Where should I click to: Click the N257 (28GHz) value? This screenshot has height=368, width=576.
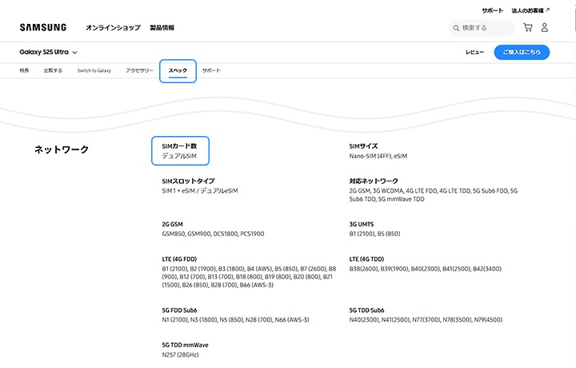tap(180, 354)
